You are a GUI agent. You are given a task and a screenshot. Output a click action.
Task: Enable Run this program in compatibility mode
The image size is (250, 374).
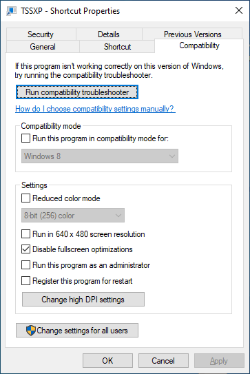(x=25, y=138)
